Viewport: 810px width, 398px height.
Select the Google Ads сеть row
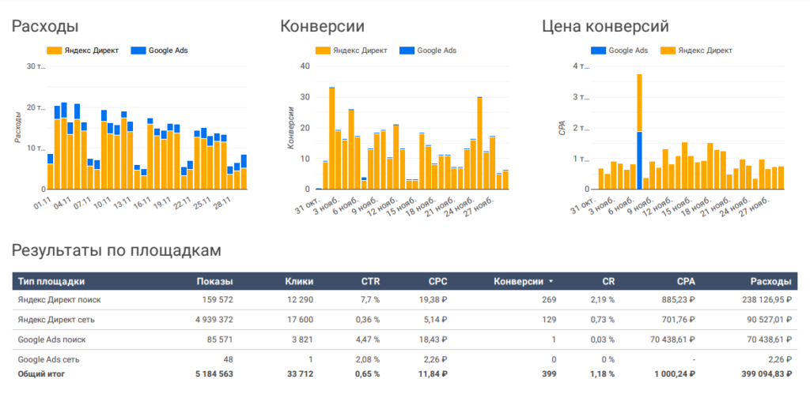point(49,359)
